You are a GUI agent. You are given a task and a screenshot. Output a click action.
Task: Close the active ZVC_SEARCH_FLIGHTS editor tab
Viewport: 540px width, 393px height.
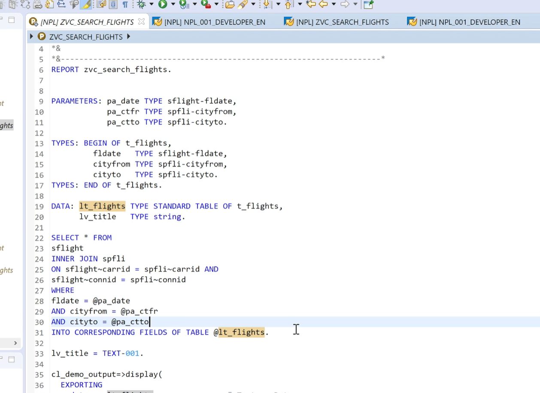coord(141,22)
